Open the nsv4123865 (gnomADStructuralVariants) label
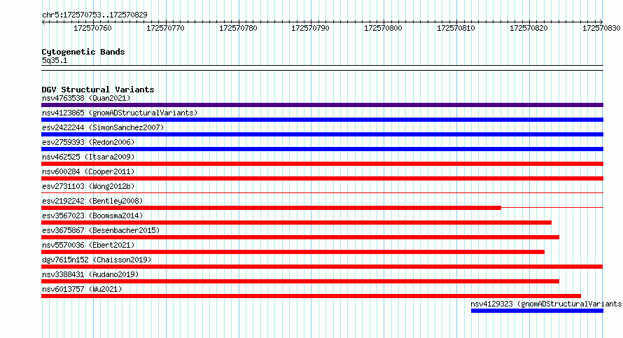The width and height of the screenshot is (623, 338). pyautogui.click(x=120, y=113)
